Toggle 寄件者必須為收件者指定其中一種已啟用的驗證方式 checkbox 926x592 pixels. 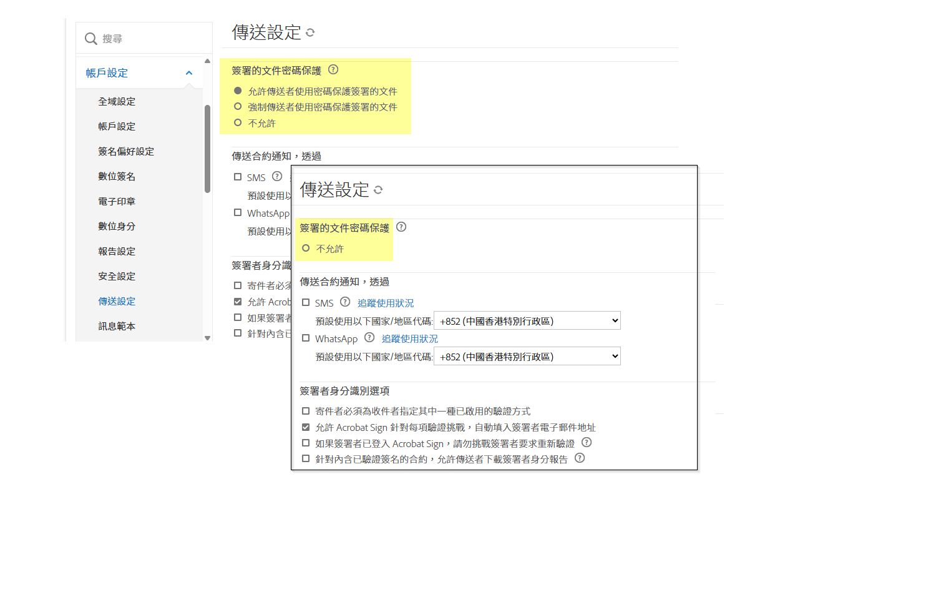tap(306, 411)
